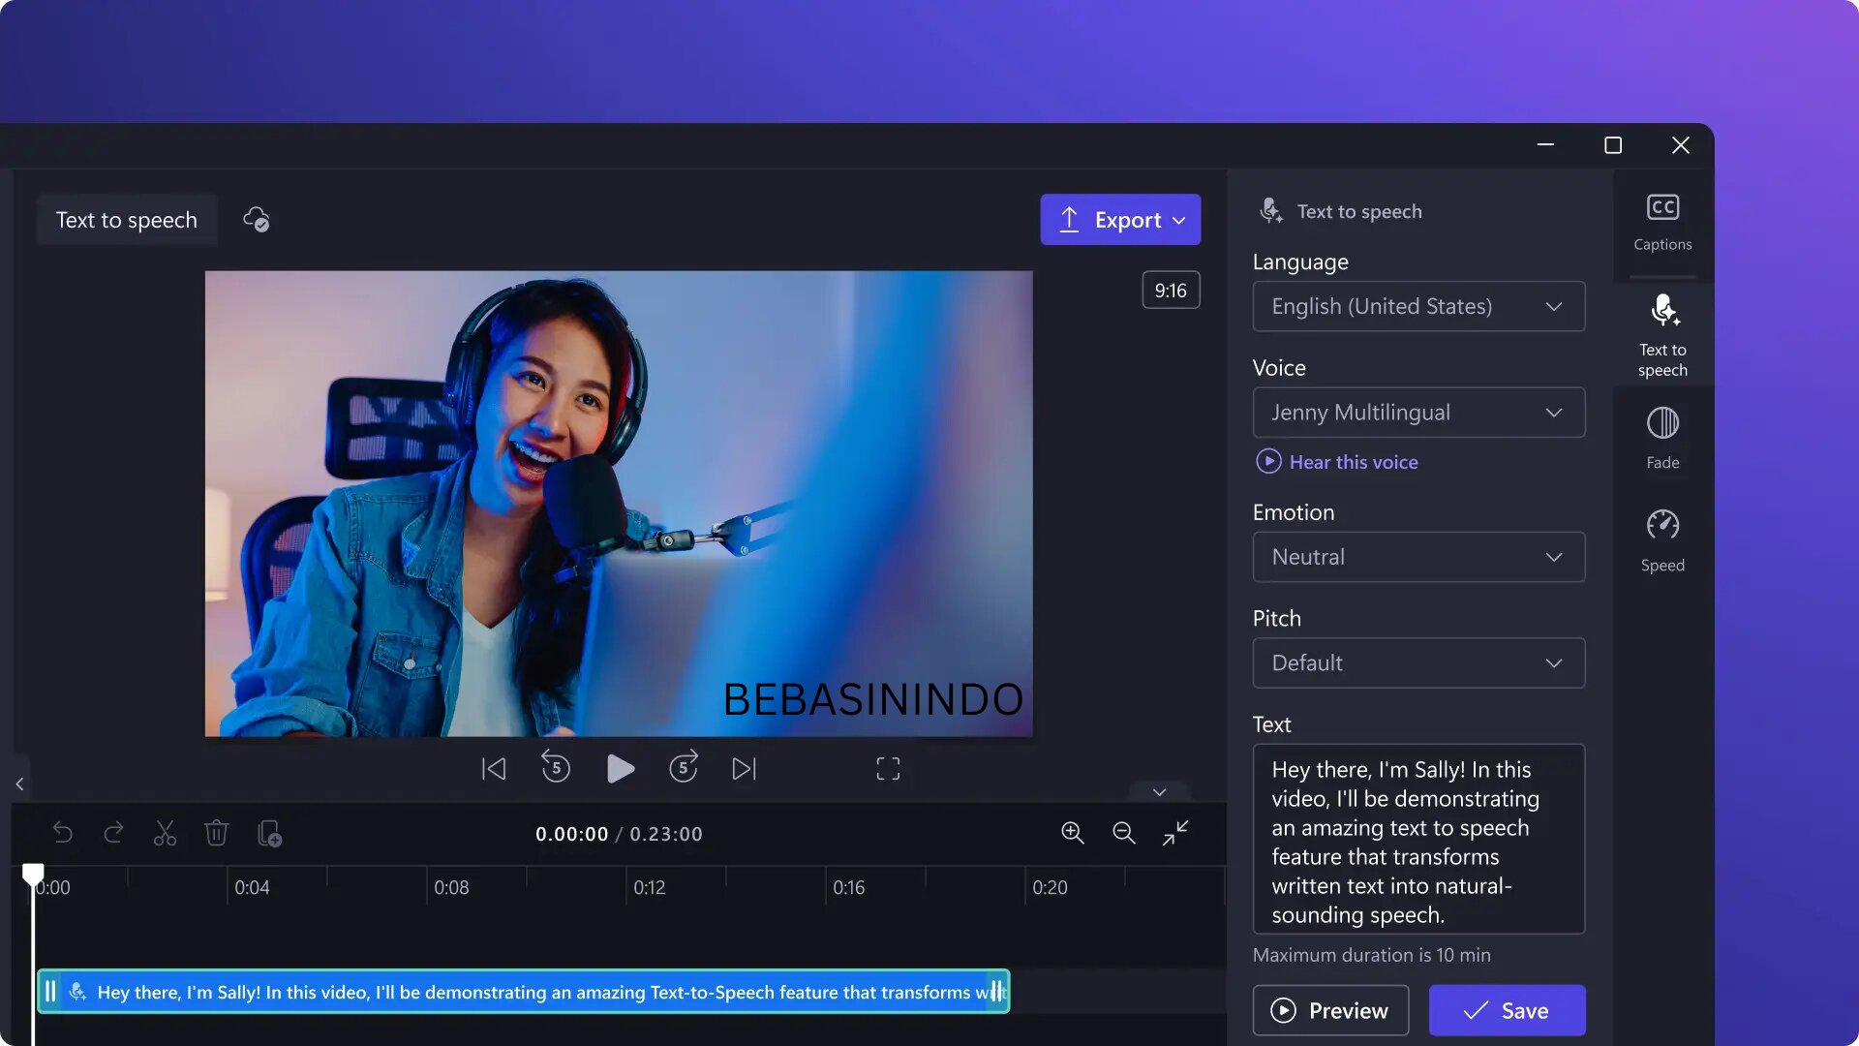Preview the text to speech audio
The height and width of the screenshot is (1046, 1859).
click(1330, 1010)
